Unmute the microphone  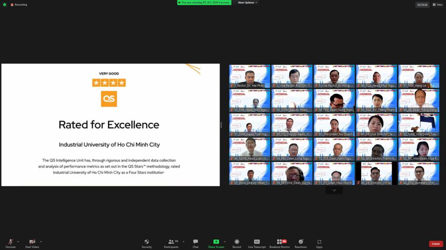(10, 243)
